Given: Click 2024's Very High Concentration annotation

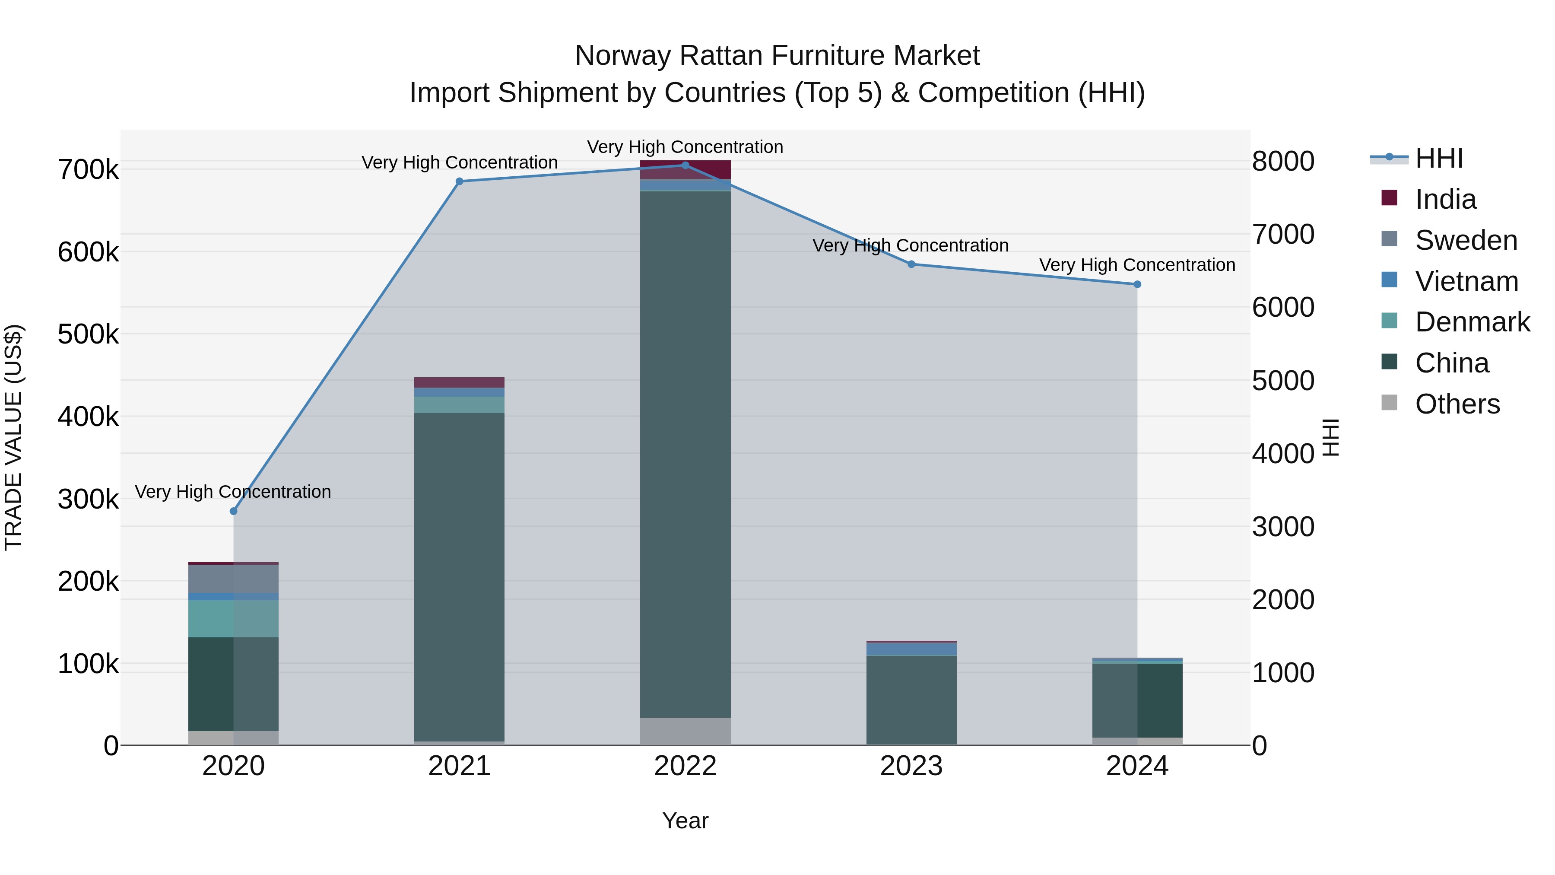Looking at the screenshot, I should 1137,264.
